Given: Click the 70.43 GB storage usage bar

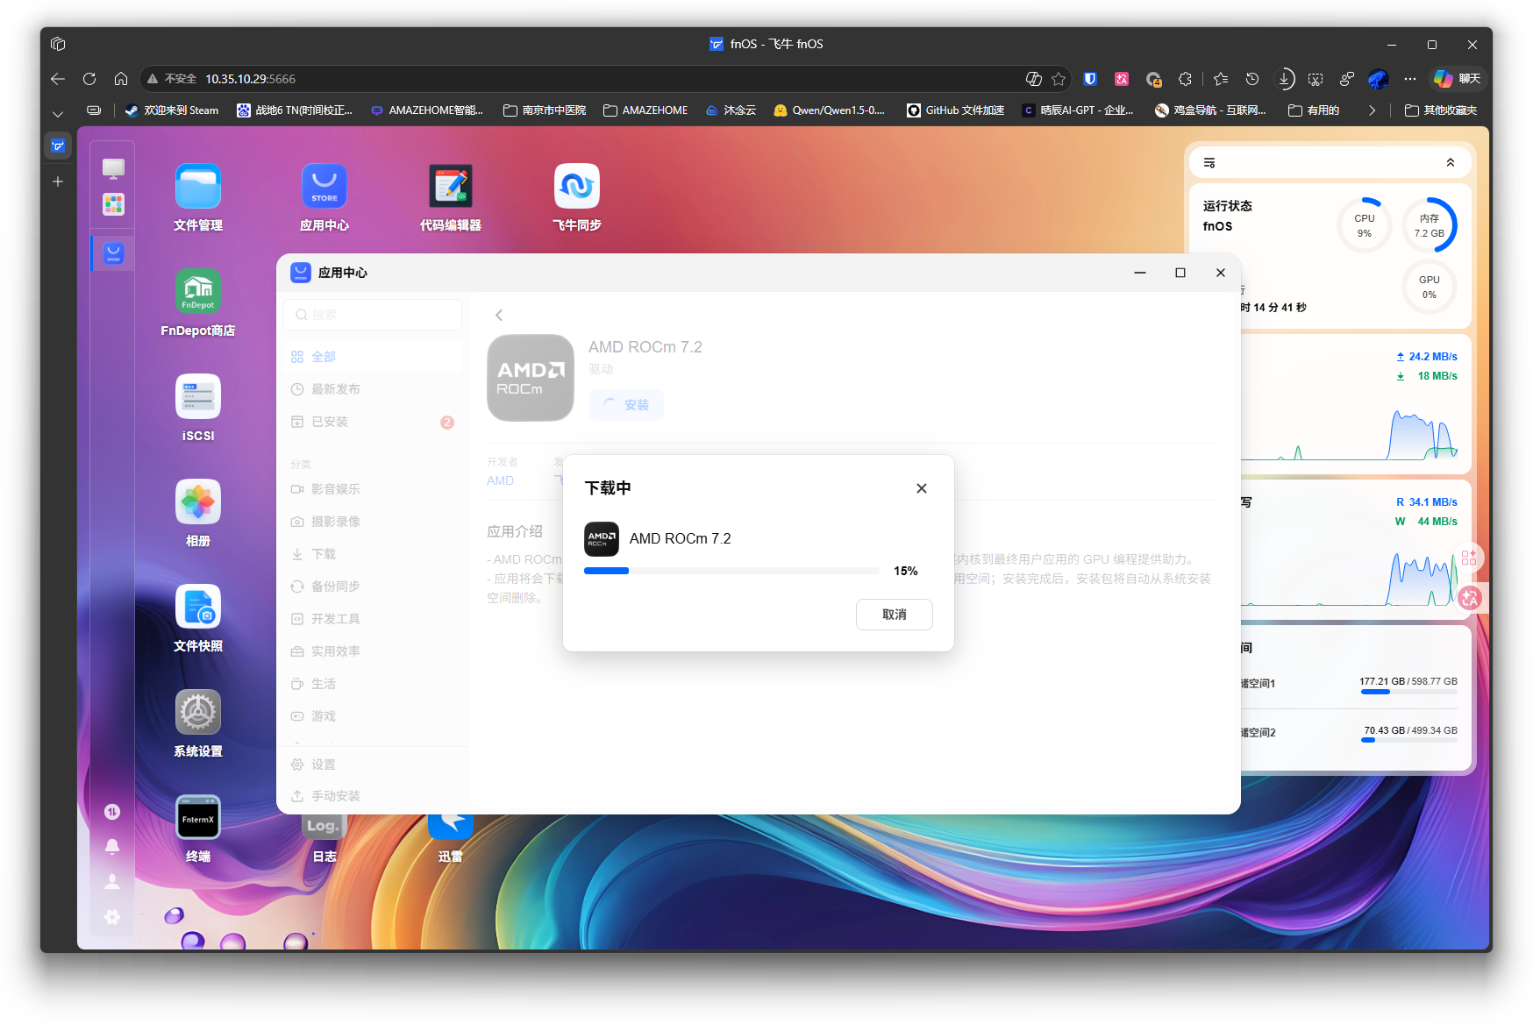Looking at the screenshot, I should tap(1409, 741).
